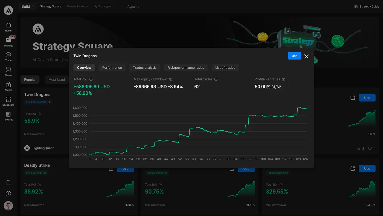
Task: Close the Twin Dragons dialog
Action: click(306, 56)
